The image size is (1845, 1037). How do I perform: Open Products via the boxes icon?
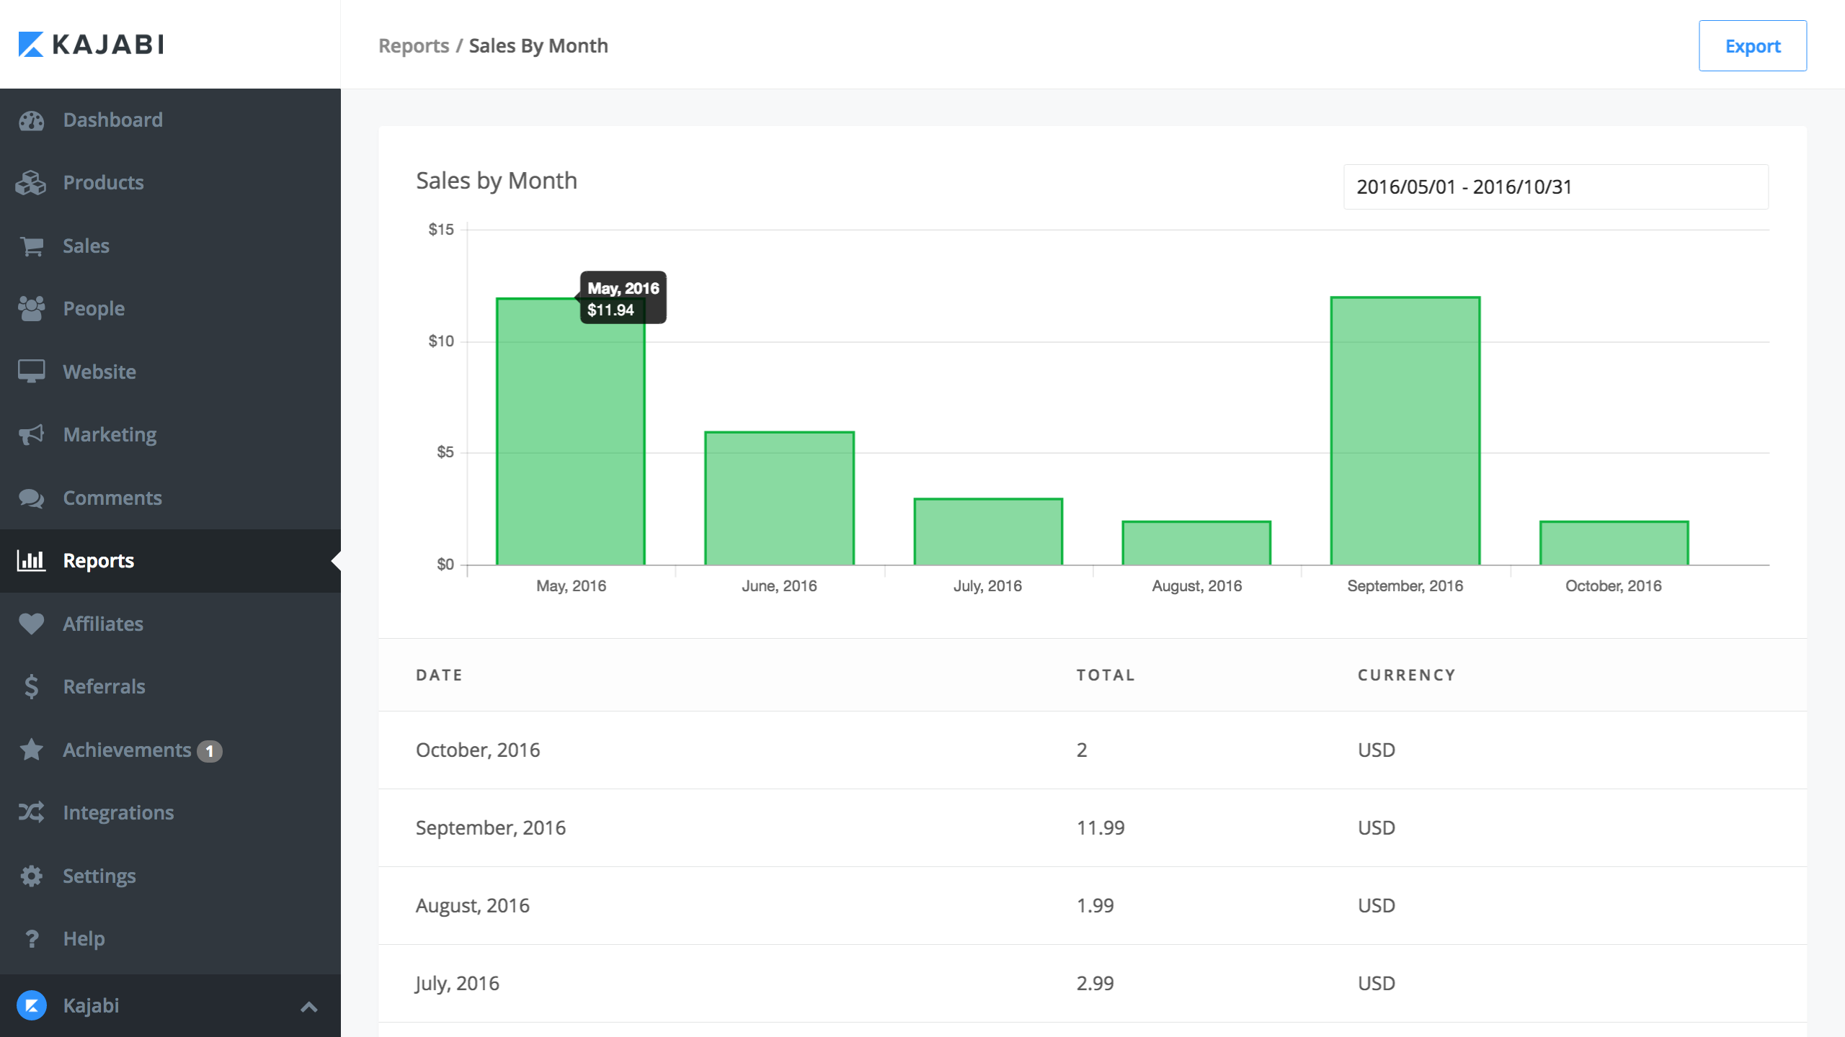tap(31, 183)
